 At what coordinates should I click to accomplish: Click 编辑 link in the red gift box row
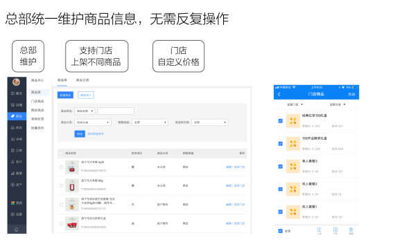click(229, 223)
